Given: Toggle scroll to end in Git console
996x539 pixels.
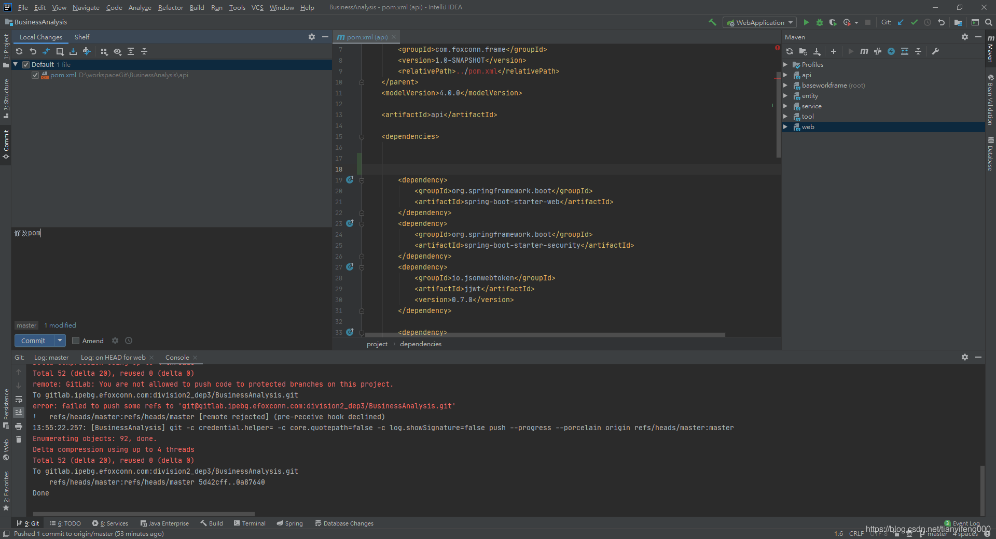Looking at the screenshot, I should 19,413.
